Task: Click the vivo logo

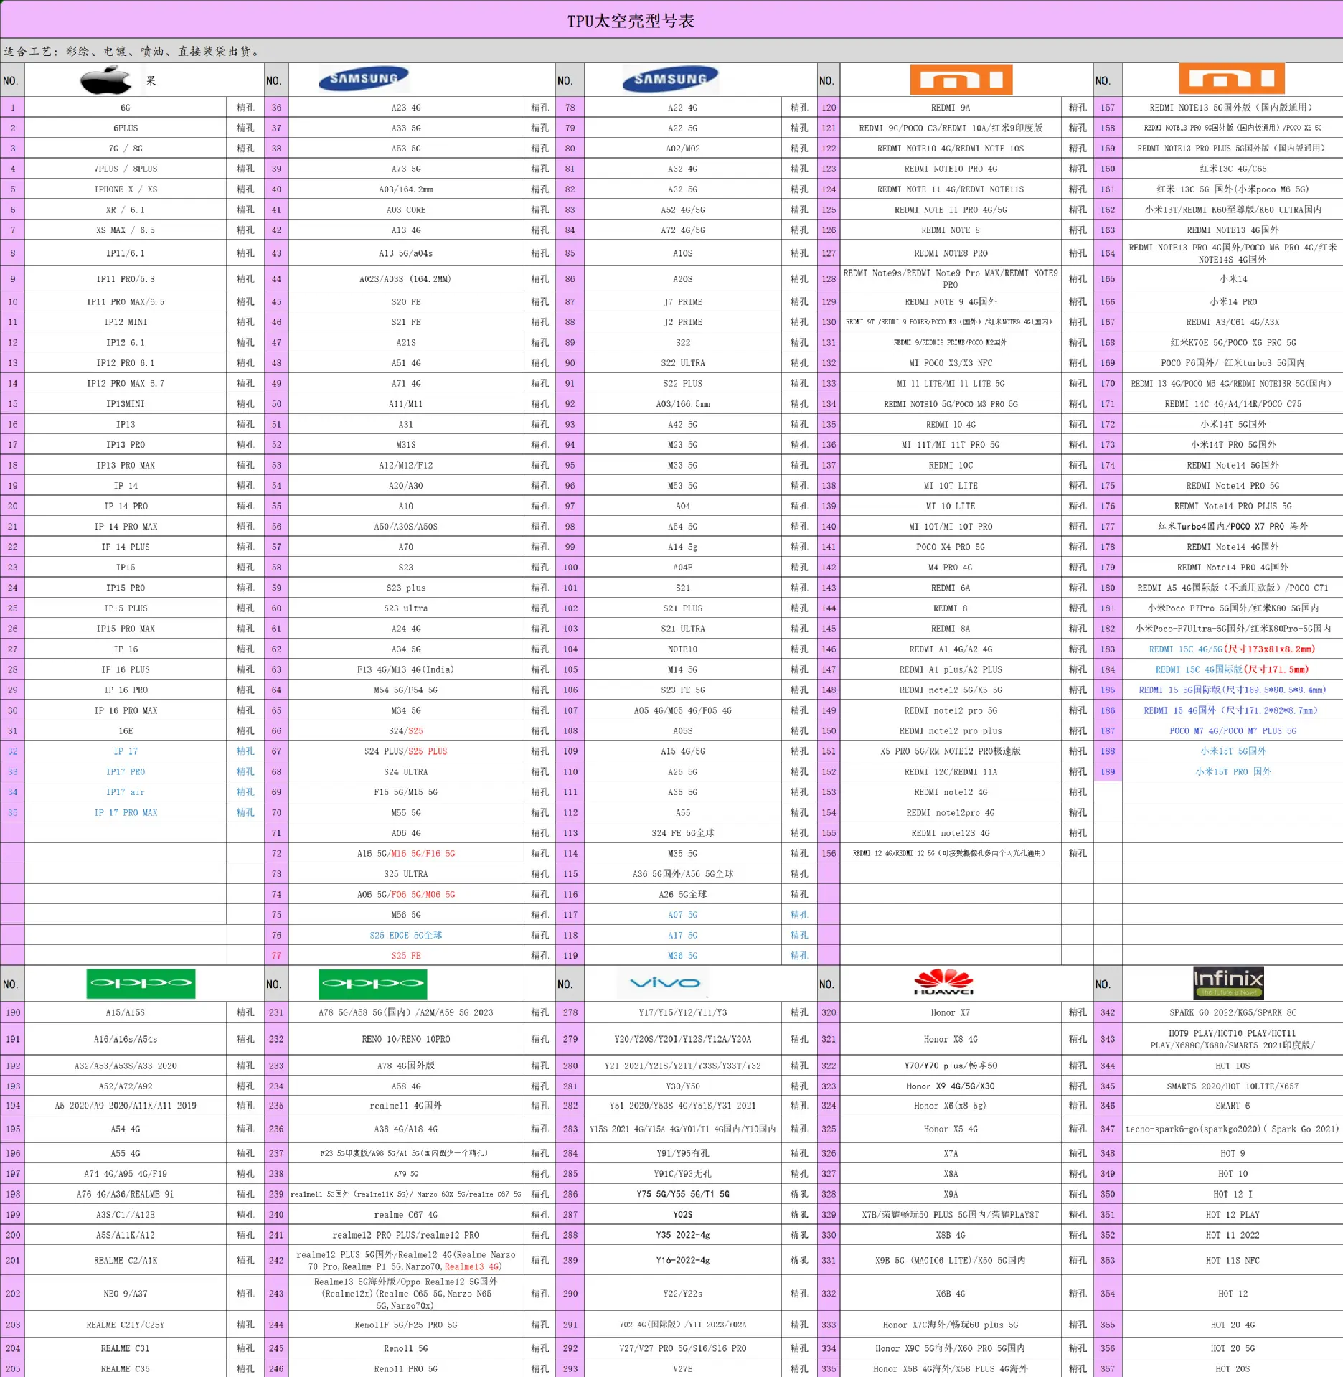Action: pyautogui.click(x=664, y=983)
